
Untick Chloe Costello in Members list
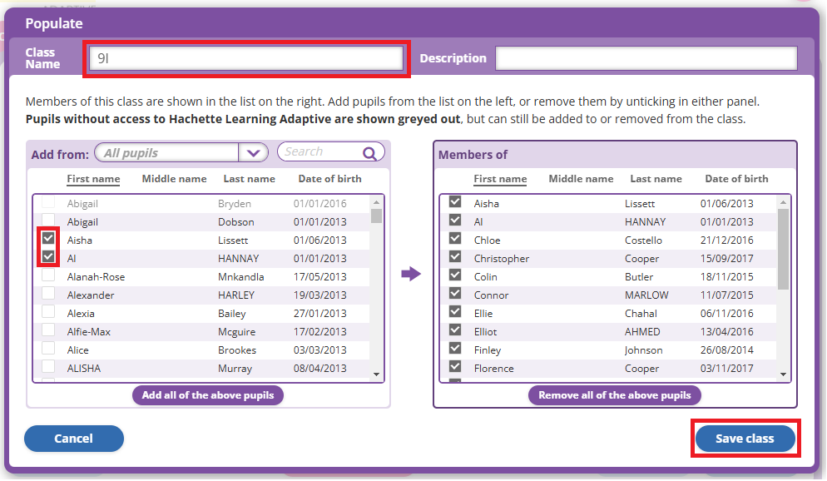point(455,239)
